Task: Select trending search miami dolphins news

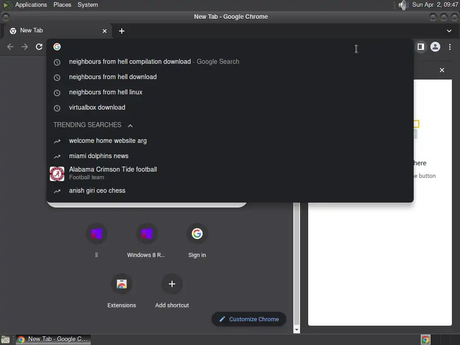Action: (230, 156)
